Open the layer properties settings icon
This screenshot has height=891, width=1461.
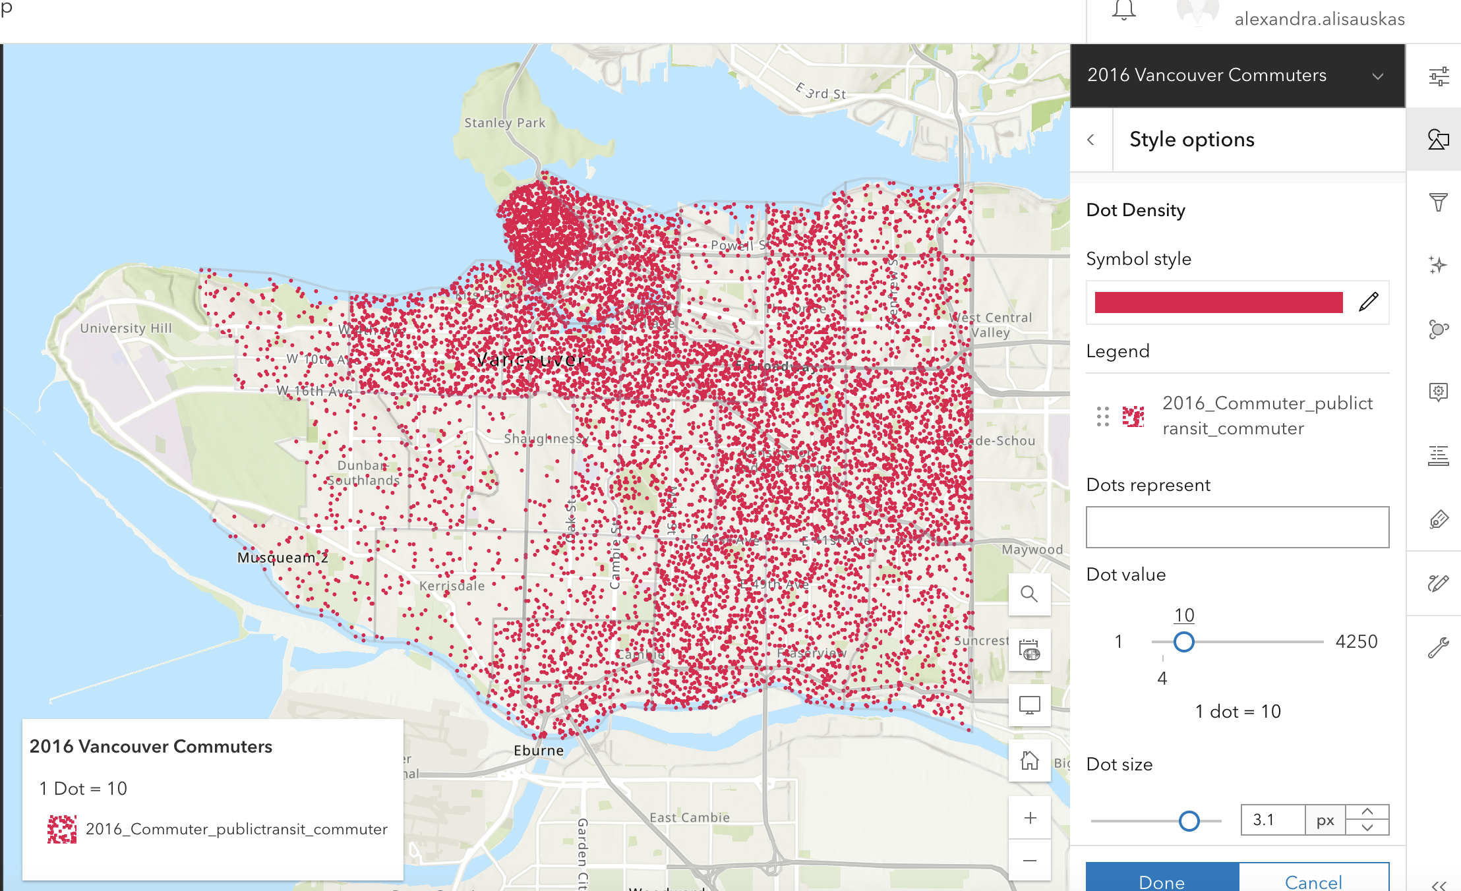coord(1439,76)
